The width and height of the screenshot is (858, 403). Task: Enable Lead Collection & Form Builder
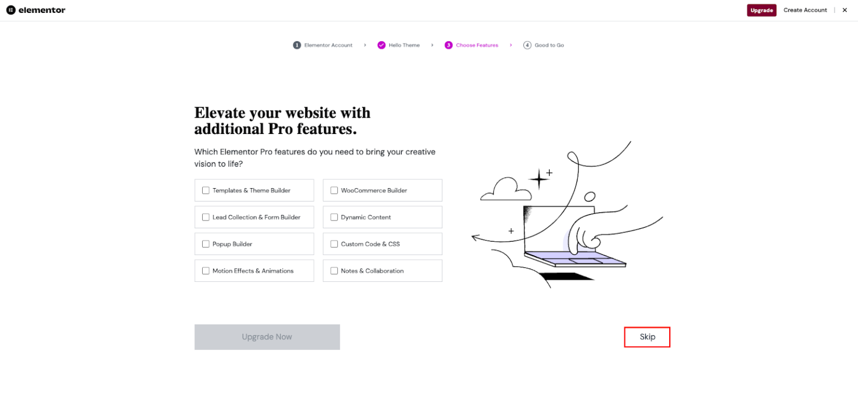click(206, 217)
